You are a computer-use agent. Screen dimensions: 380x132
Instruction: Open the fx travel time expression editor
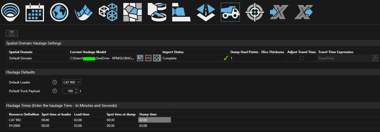(x=375, y=58)
